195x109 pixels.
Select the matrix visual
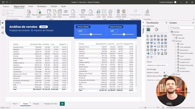coord(155,50)
